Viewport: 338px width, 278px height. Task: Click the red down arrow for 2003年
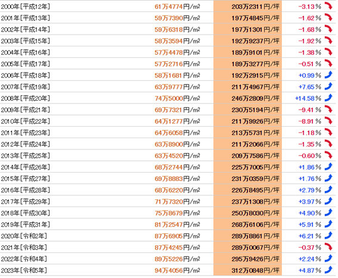(328, 40)
